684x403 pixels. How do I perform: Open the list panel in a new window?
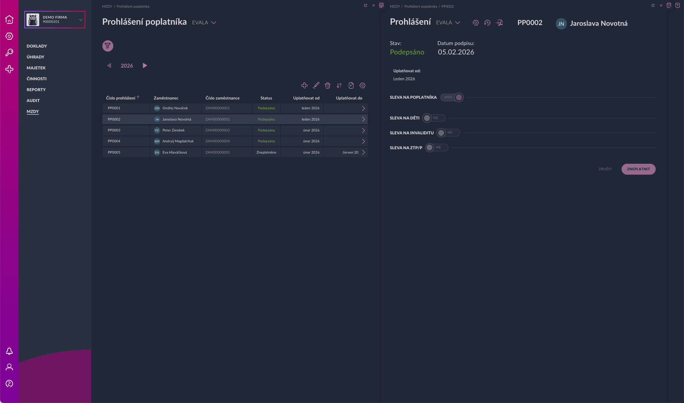coord(365,5)
